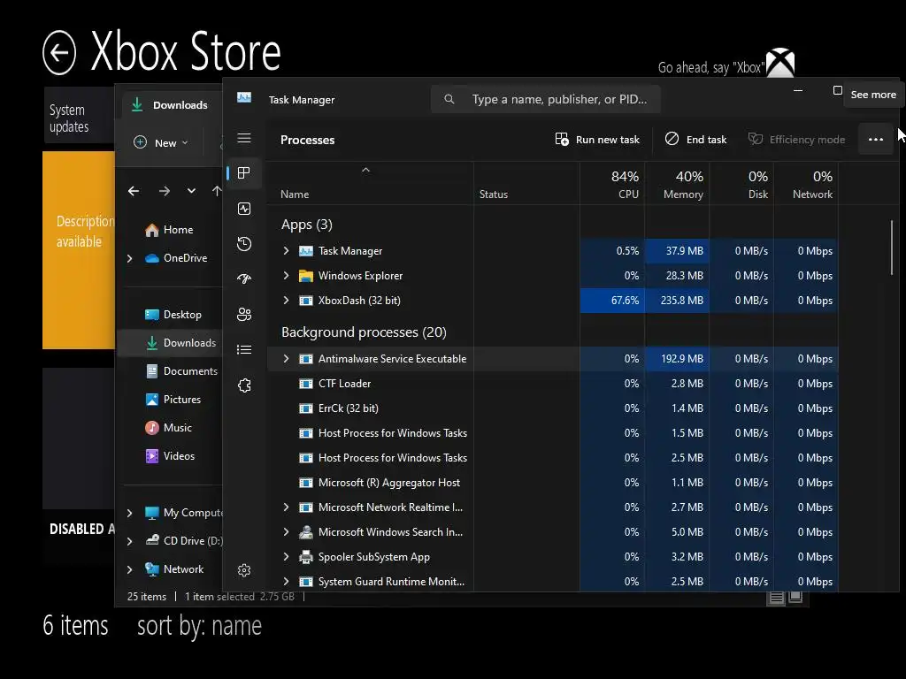This screenshot has height=679, width=906.
Task: Click Run new task button
Action: (597, 139)
